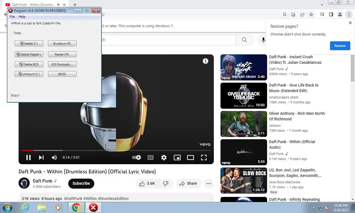Viewport: 355px width, 213px height.
Task: Toggle closed captions in player
Action: tap(150, 158)
